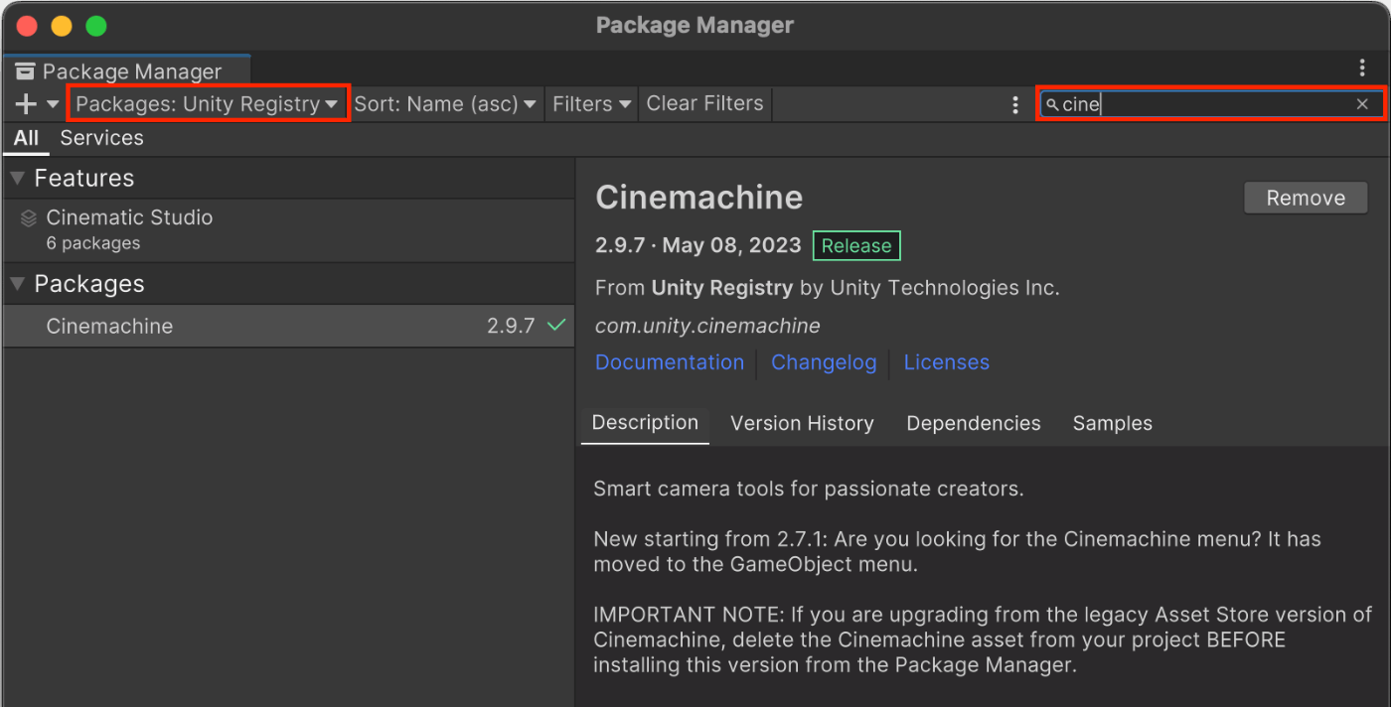Select the Cinemachine package row
1391x707 pixels.
click(288, 326)
